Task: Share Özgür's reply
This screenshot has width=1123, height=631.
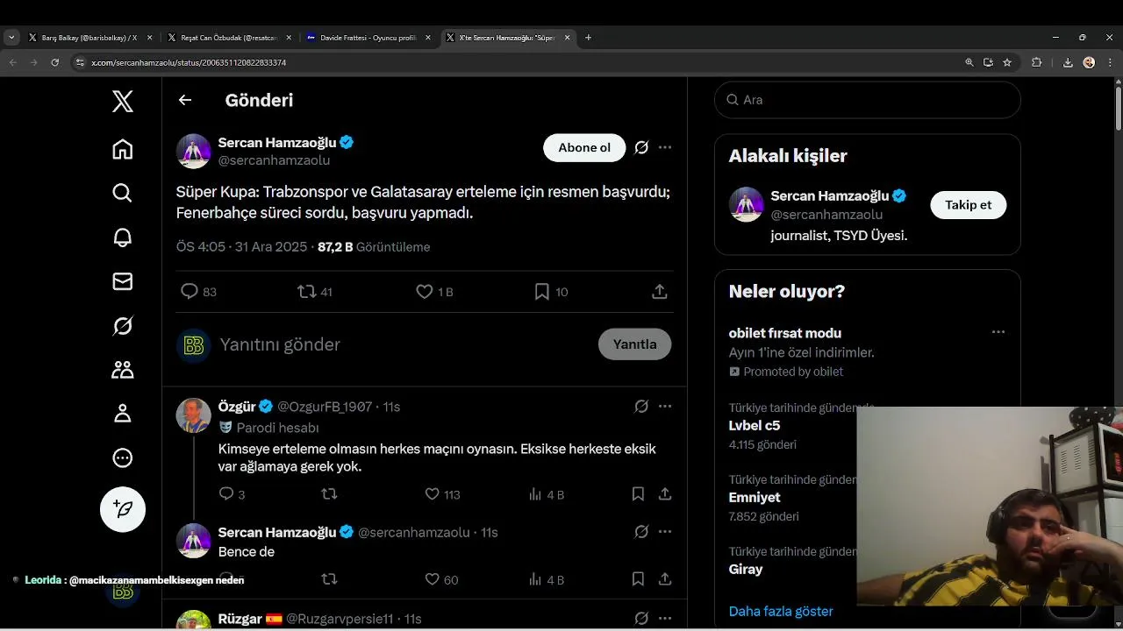Action: click(665, 494)
